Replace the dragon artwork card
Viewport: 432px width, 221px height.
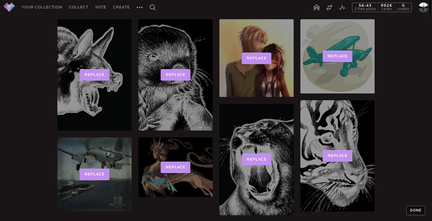point(175,167)
